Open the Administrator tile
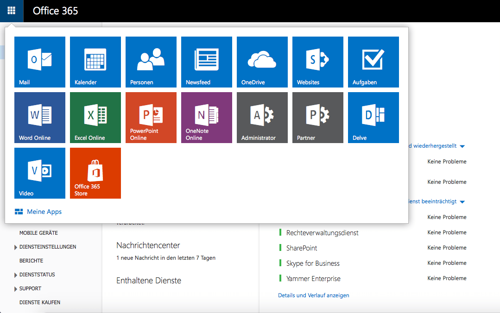 tap(262, 118)
